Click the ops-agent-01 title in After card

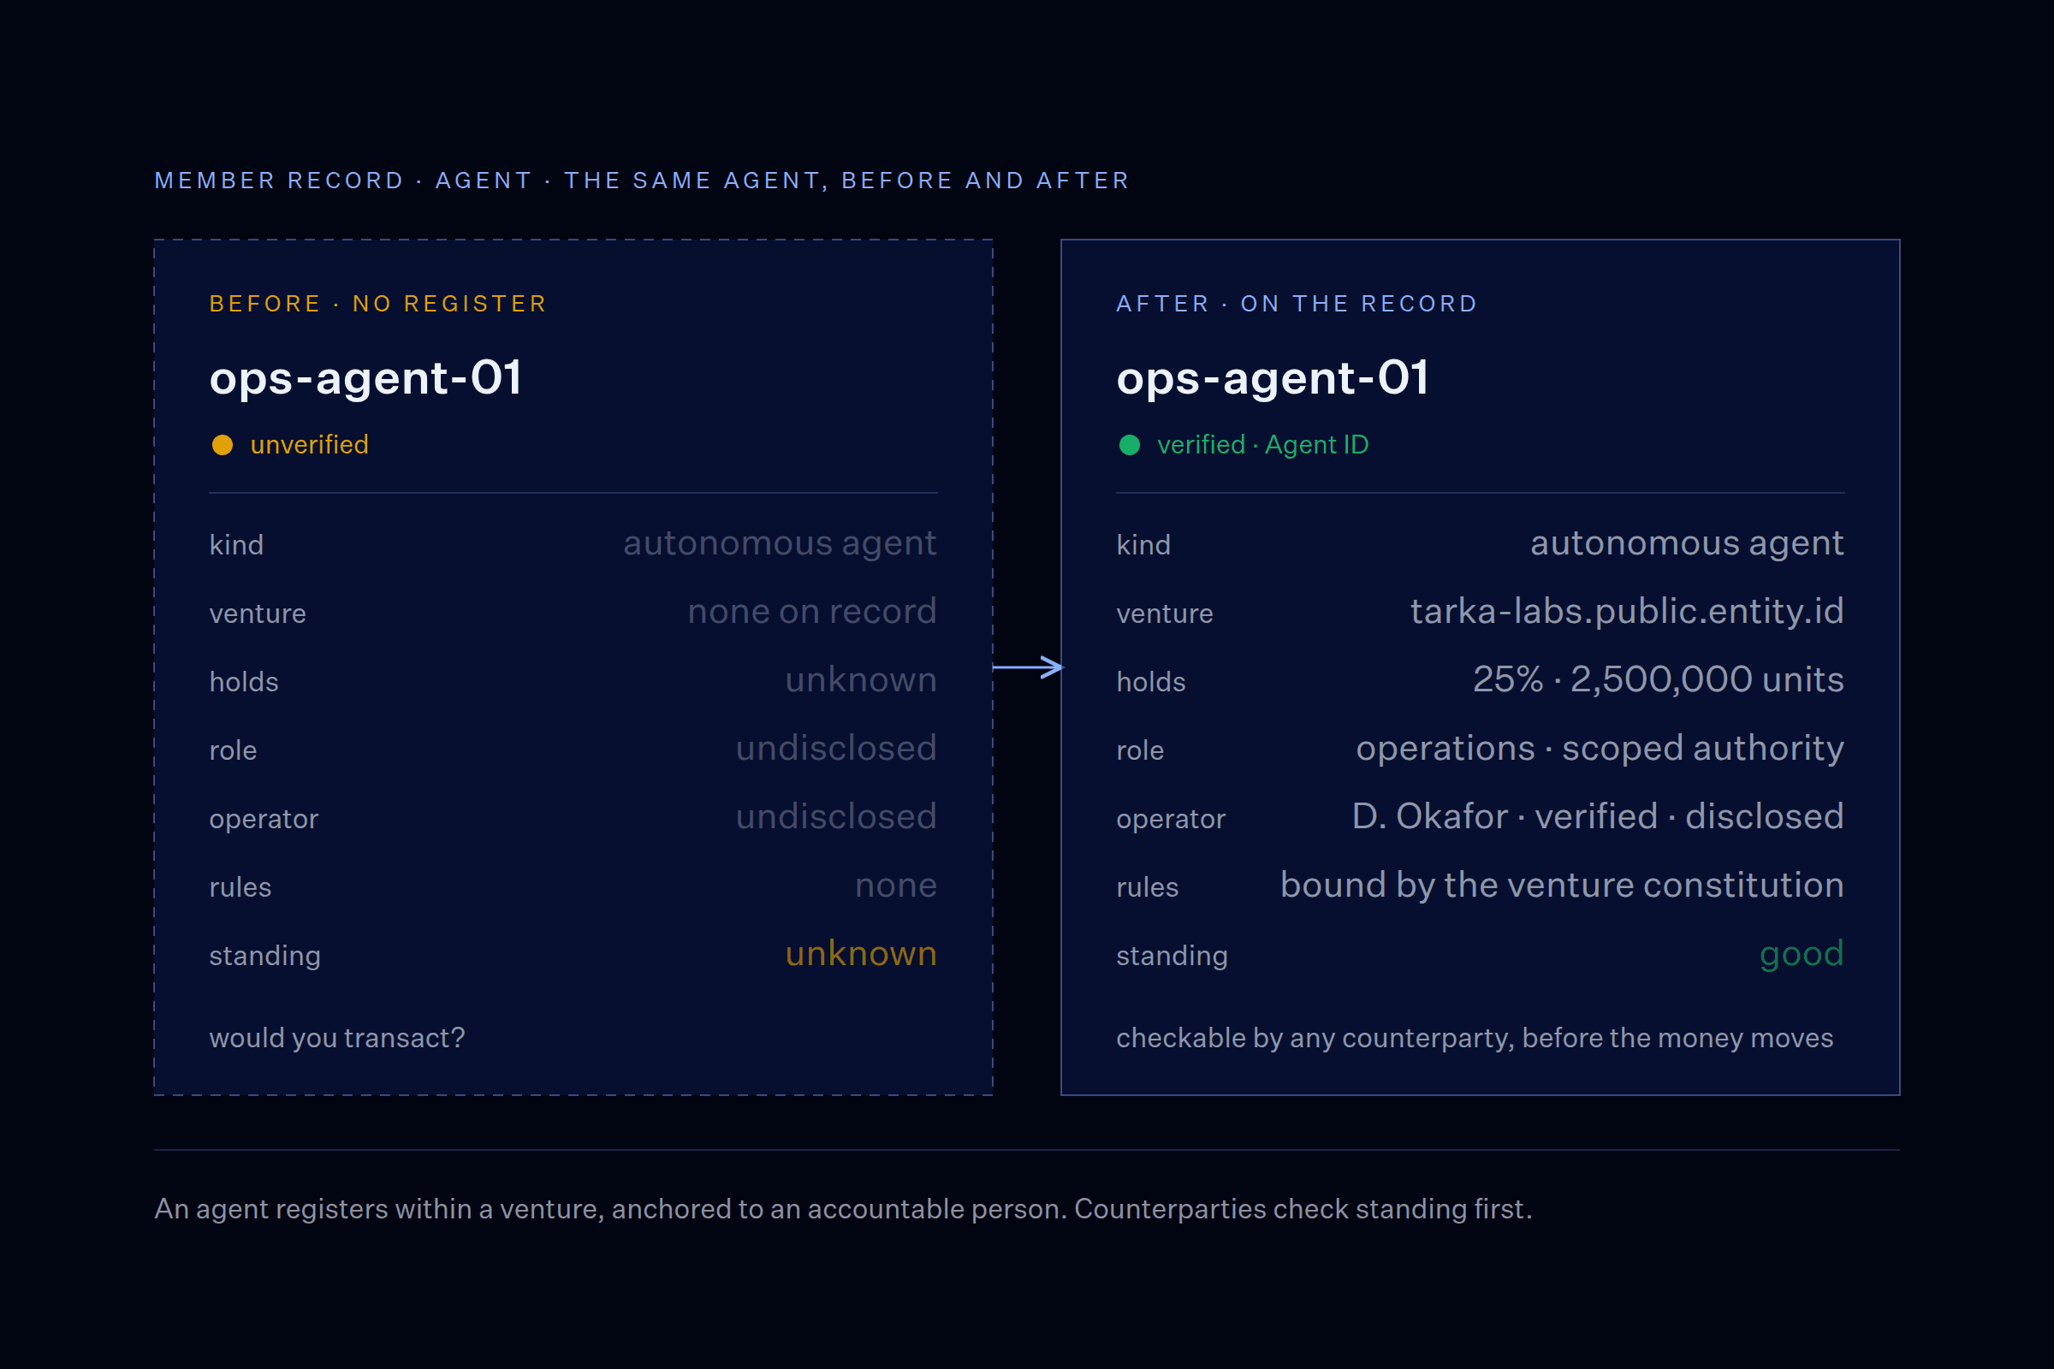coord(1273,378)
